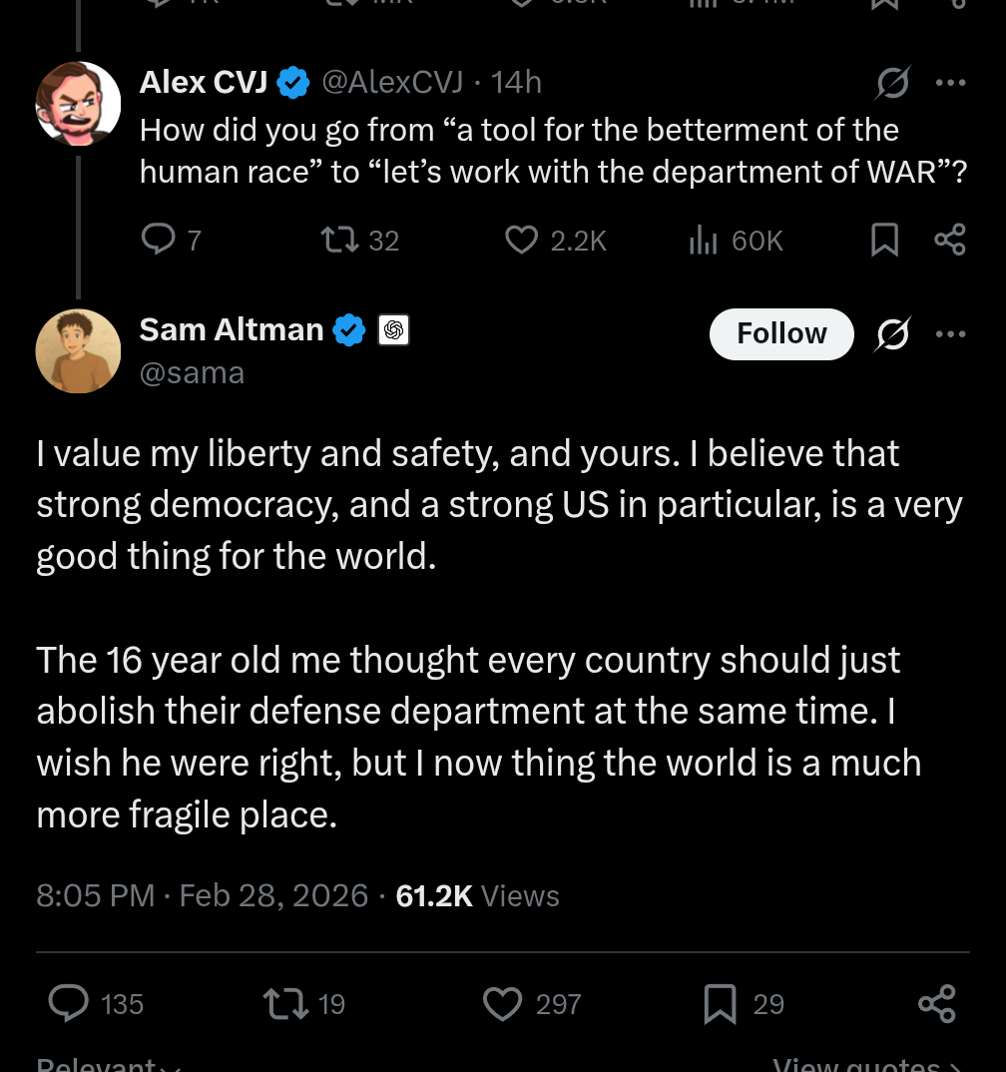Open Grok icon on Sam Altman's tweet

[x=891, y=334]
